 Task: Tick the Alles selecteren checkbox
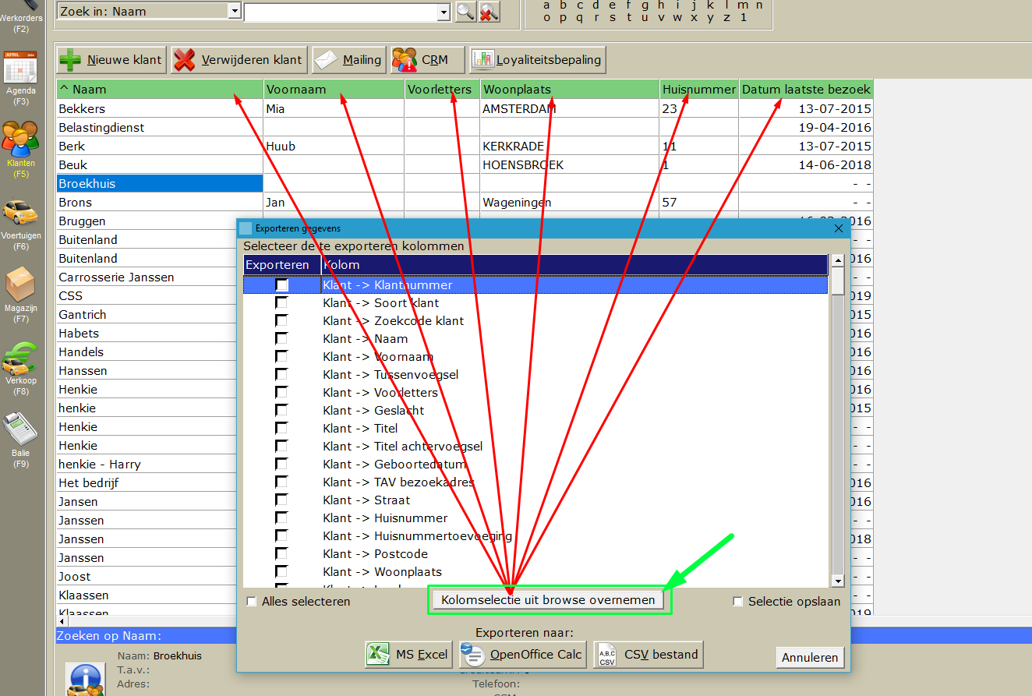click(252, 602)
